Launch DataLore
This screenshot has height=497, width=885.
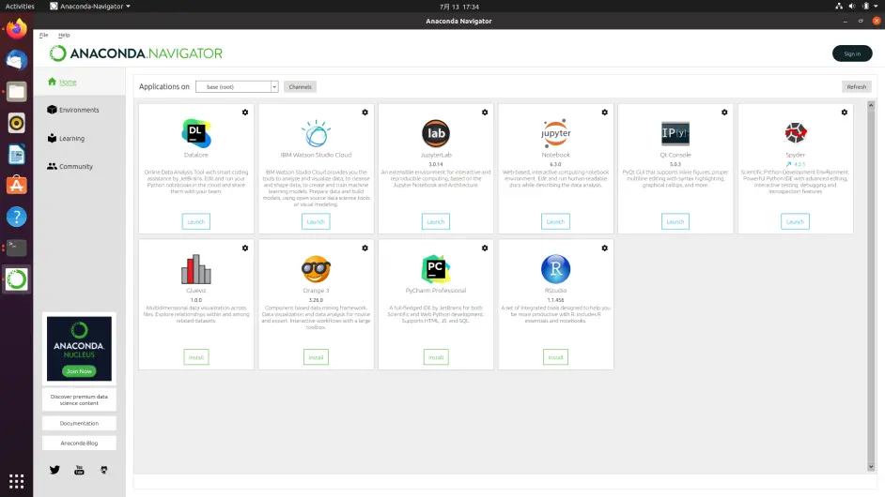[195, 221]
